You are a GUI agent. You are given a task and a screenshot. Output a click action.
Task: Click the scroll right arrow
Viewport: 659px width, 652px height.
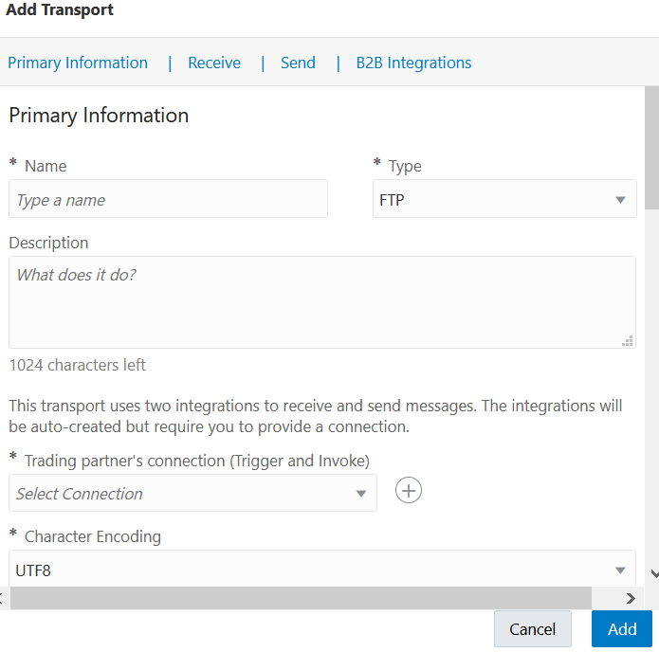coord(631,598)
